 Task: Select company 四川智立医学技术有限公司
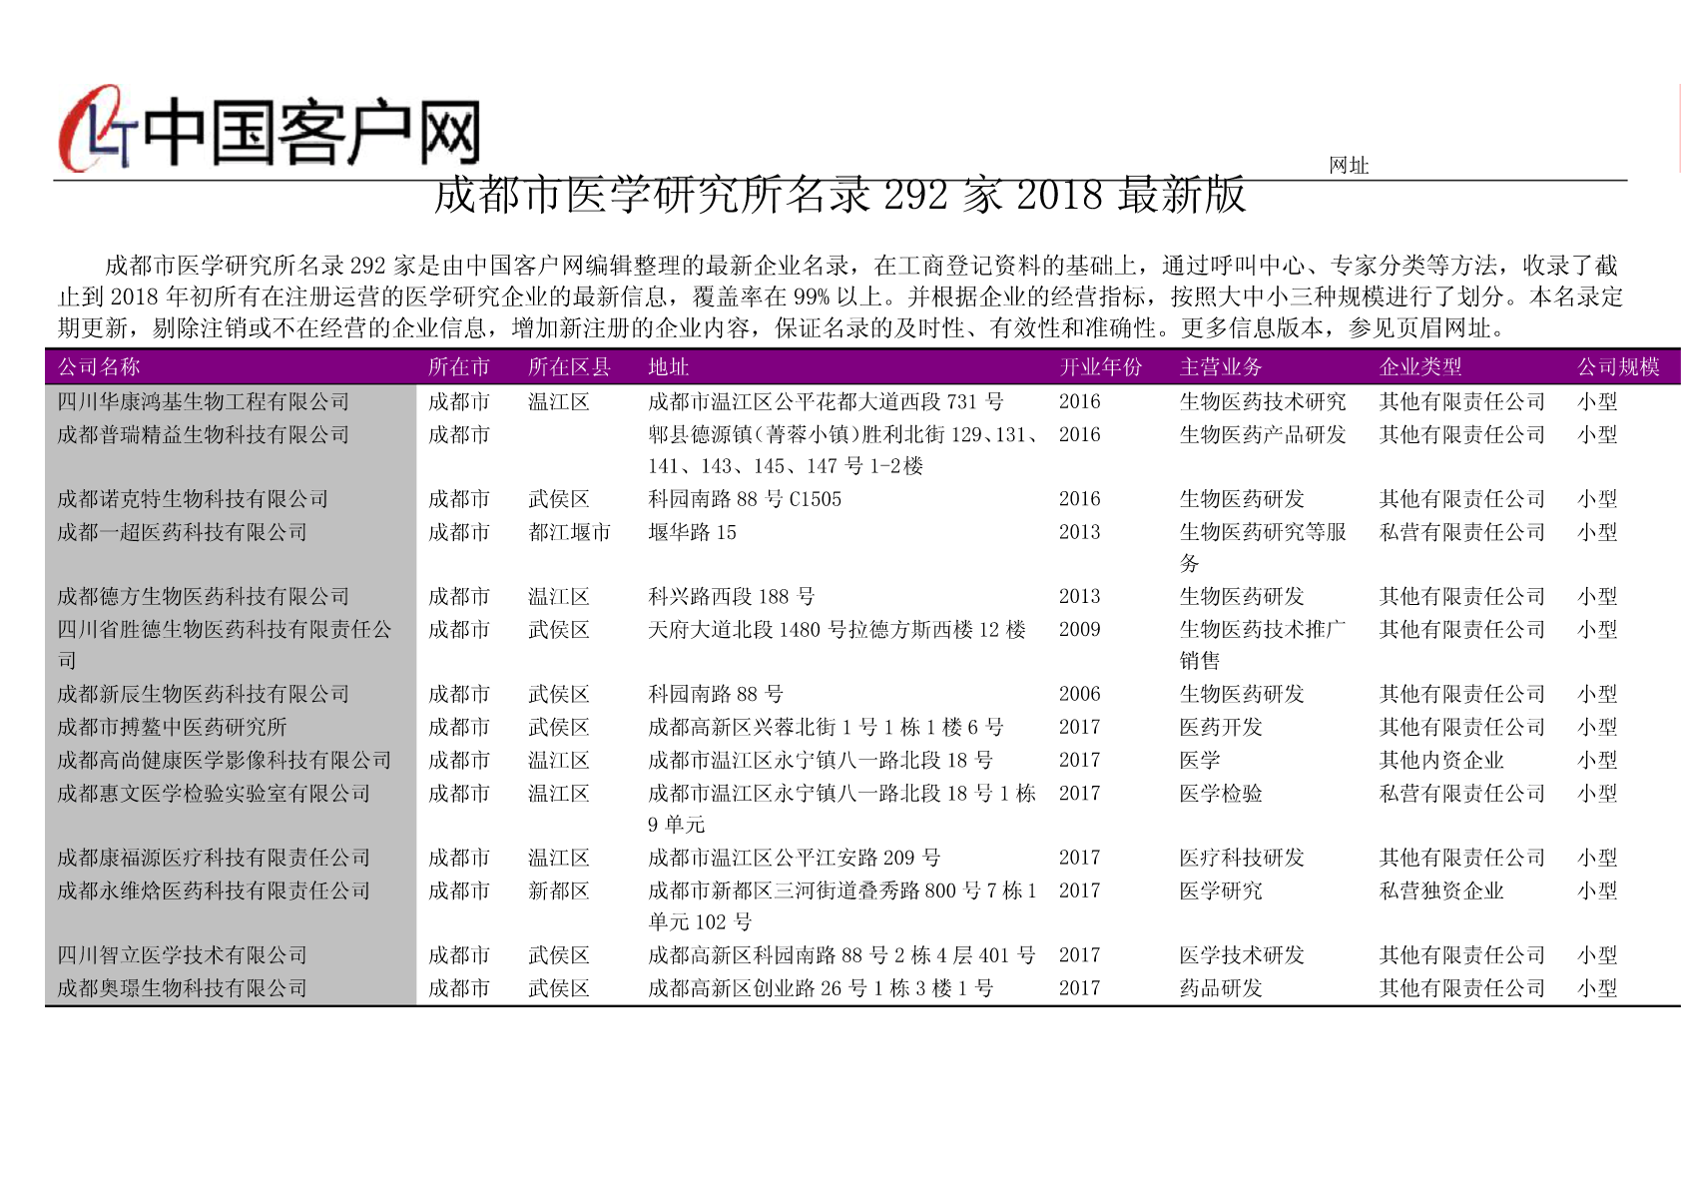point(183,955)
